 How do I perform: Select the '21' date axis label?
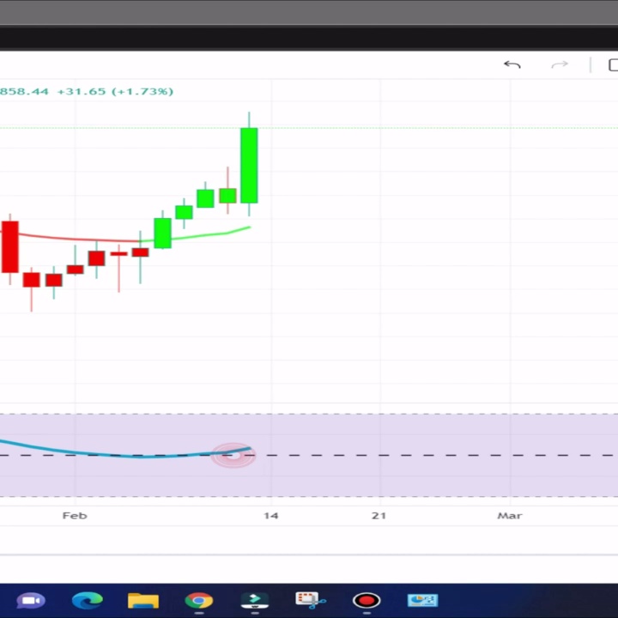coord(379,516)
